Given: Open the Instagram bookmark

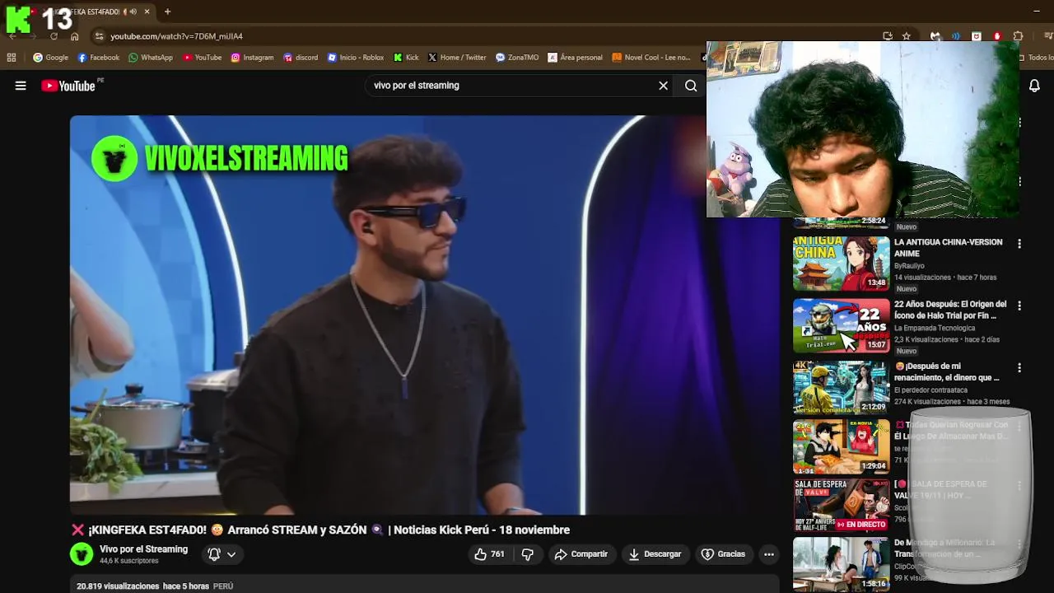Looking at the screenshot, I should point(252,58).
